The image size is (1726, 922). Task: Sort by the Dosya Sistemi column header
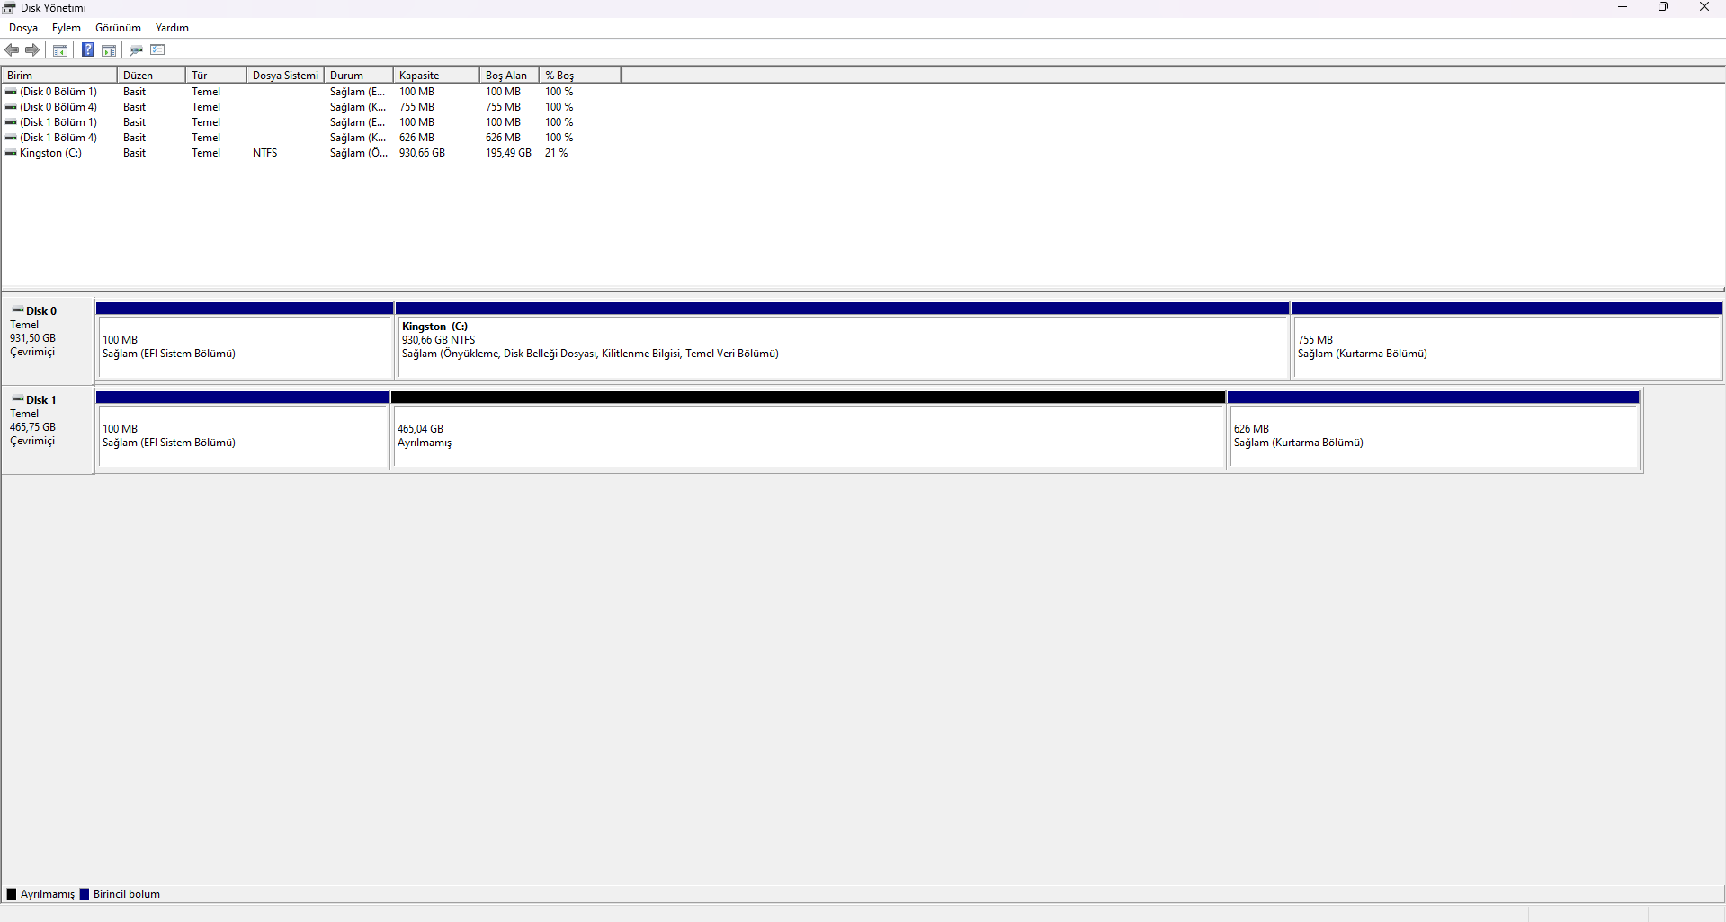point(285,76)
